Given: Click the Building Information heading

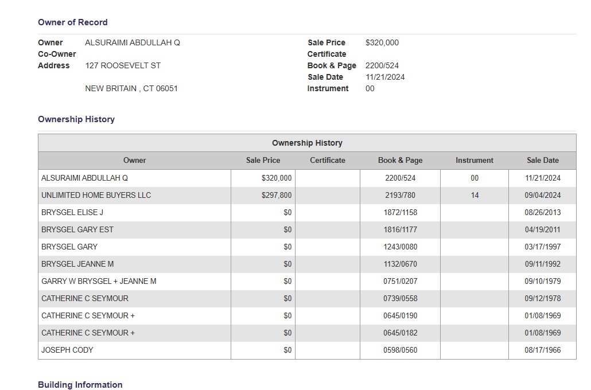Looking at the screenshot, I should coord(80,385).
